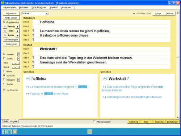This screenshot has width=181, height=136.
Task: Enable the Suchen checkbox
Action: 4,84
